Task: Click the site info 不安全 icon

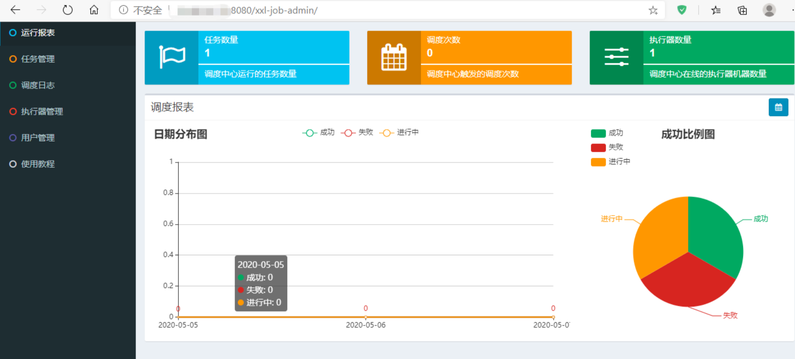Action: click(x=123, y=10)
